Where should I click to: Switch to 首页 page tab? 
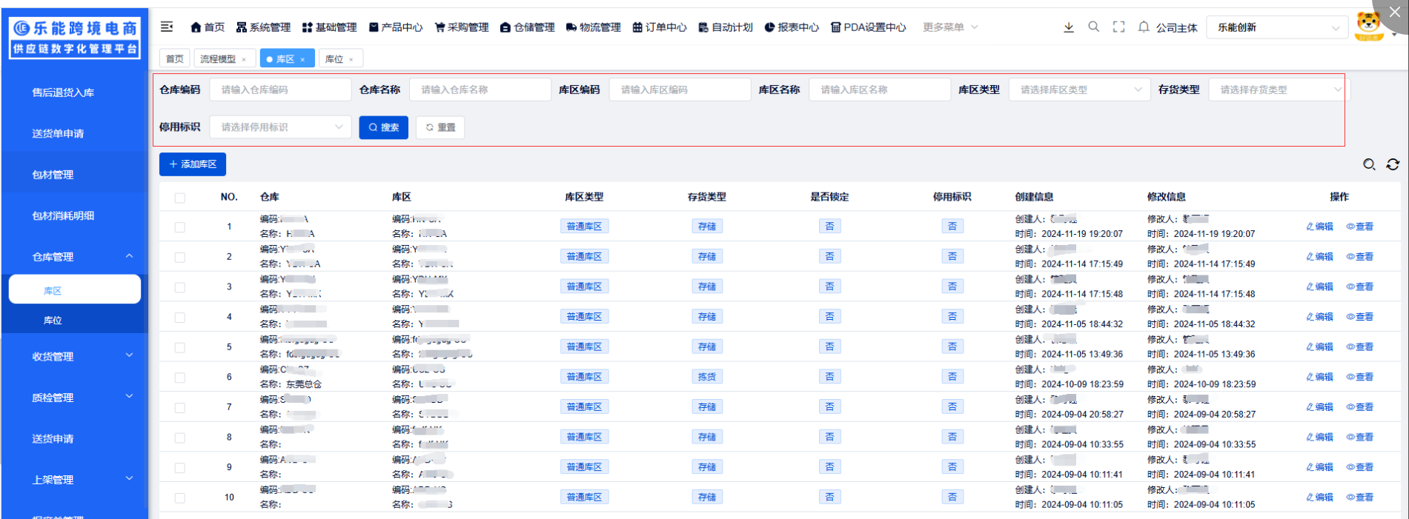(x=175, y=59)
